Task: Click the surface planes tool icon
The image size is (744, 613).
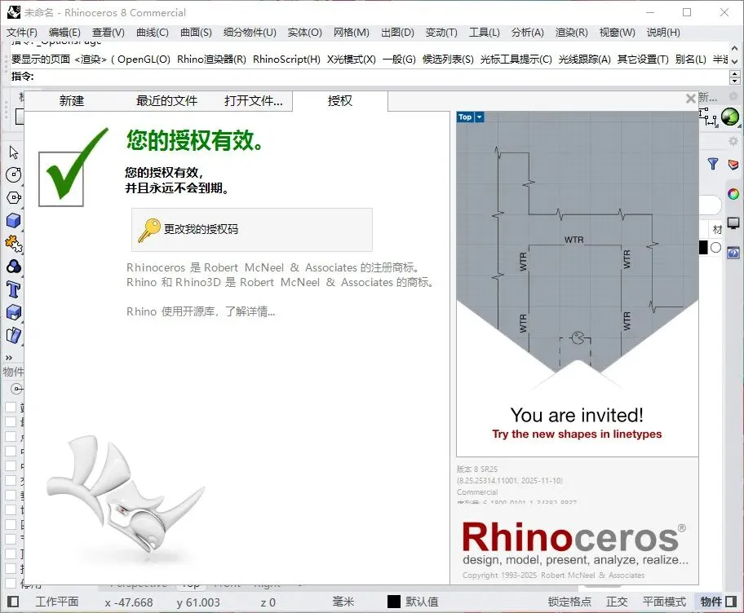Action: coord(14,335)
